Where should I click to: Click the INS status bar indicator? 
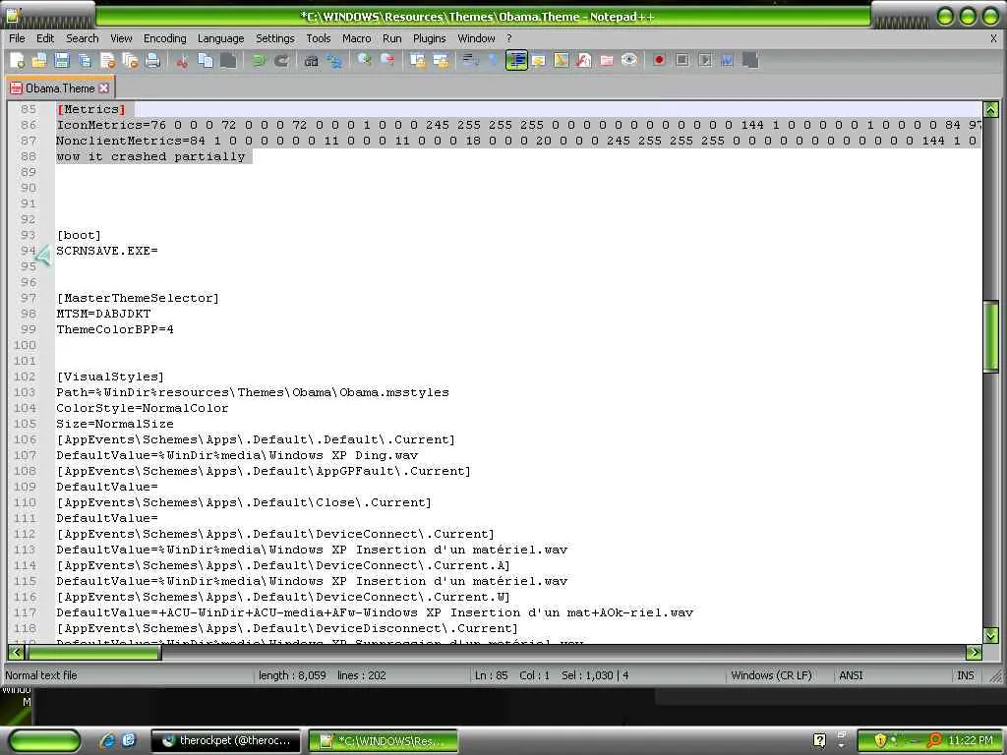pyautogui.click(x=966, y=675)
